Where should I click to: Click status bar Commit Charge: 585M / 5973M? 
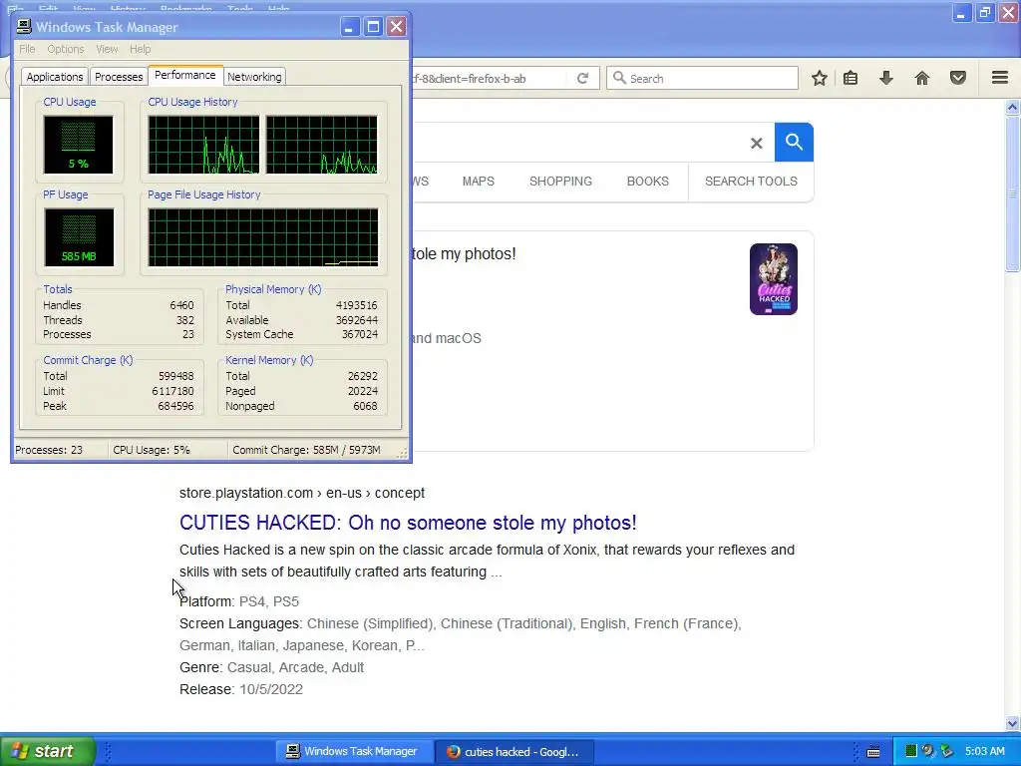306,450
